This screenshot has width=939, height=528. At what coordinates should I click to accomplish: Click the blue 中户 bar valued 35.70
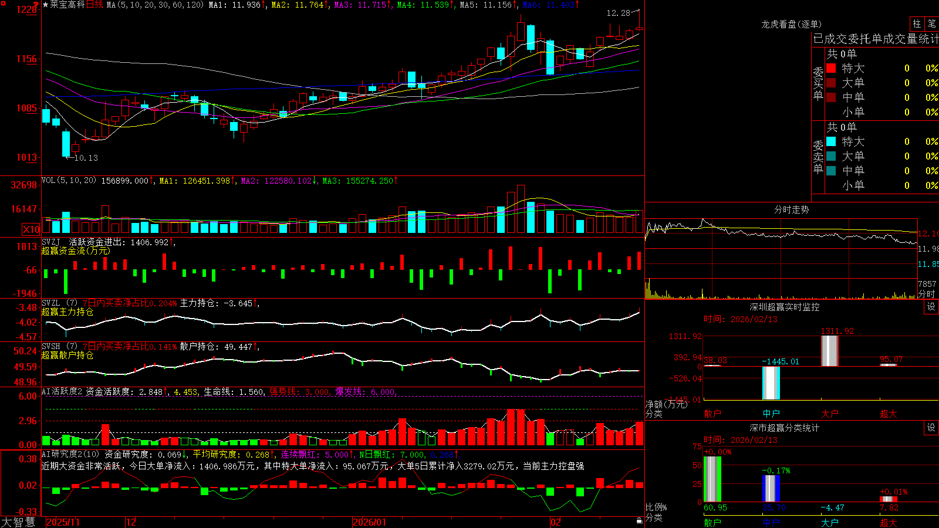pos(771,489)
